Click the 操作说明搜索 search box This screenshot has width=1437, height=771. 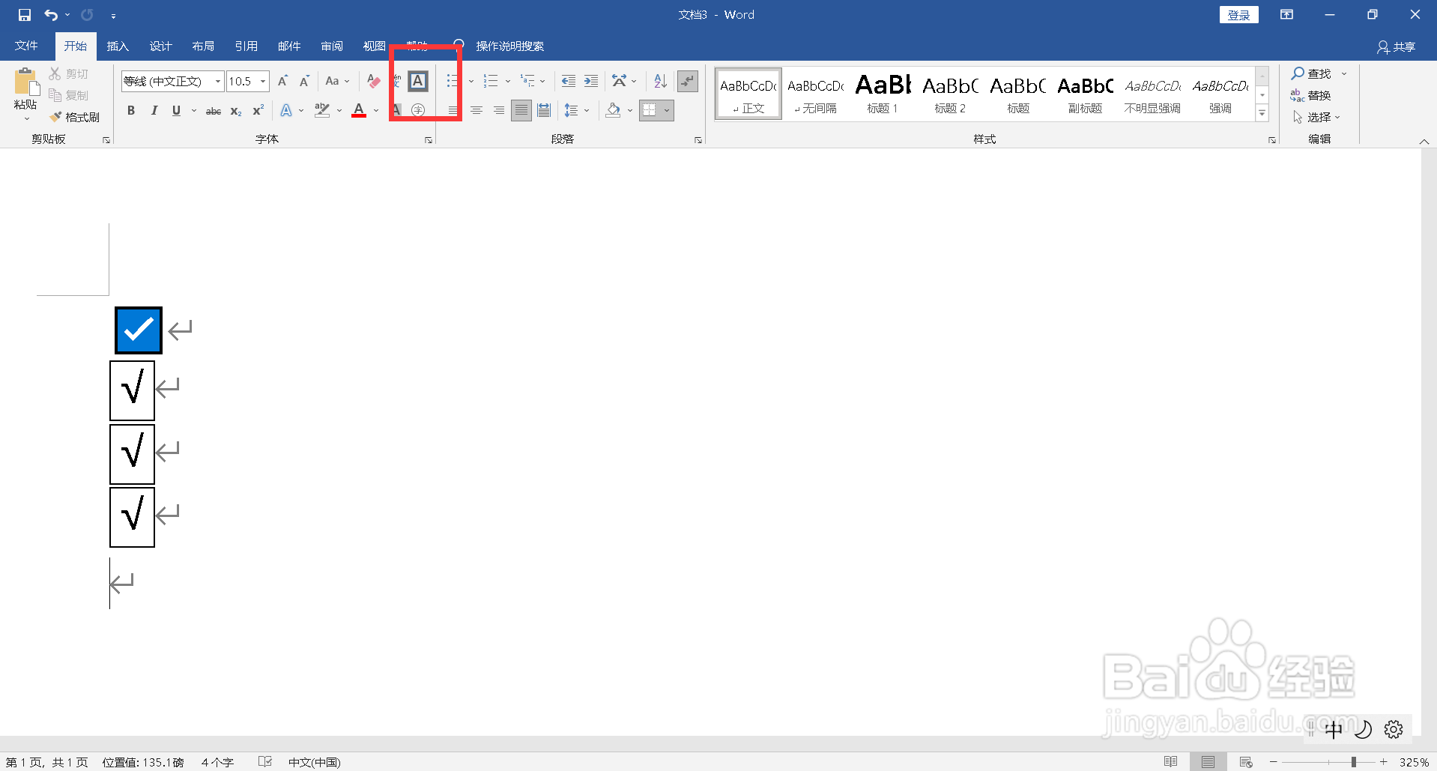(x=509, y=46)
